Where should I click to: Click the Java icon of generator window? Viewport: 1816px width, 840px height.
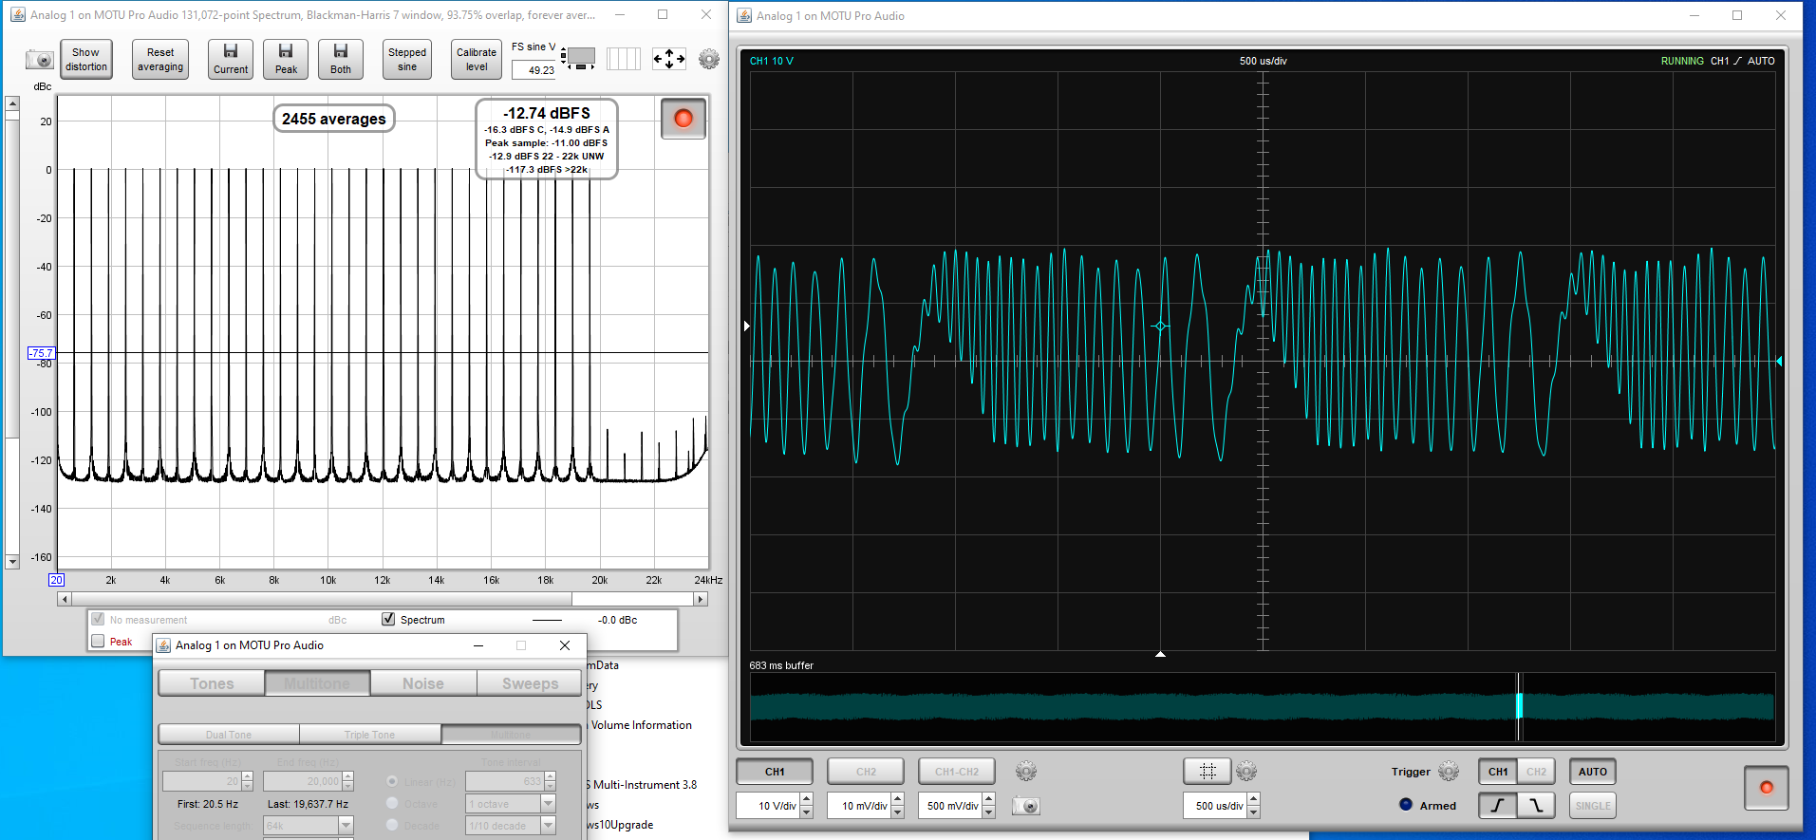(x=163, y=645)
